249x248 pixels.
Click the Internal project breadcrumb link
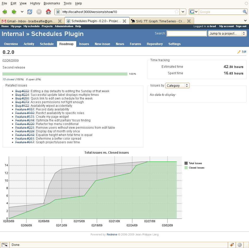coord(13,34)
